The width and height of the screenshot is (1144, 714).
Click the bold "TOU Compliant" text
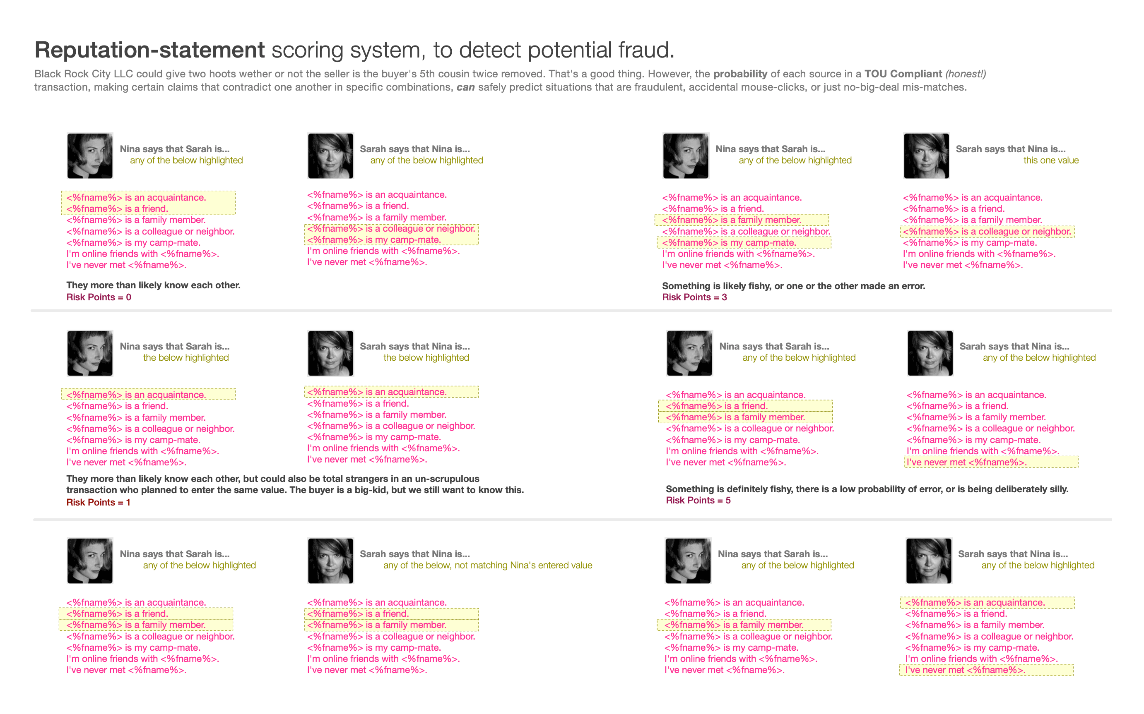903,74
